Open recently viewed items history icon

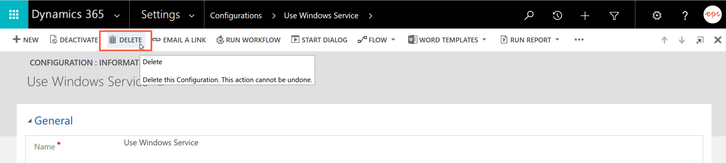click(557, 15)
